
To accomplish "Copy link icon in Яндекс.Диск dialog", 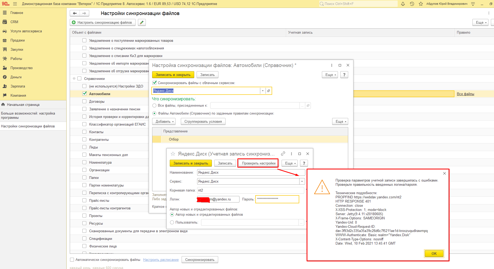I will click(283, 154).
